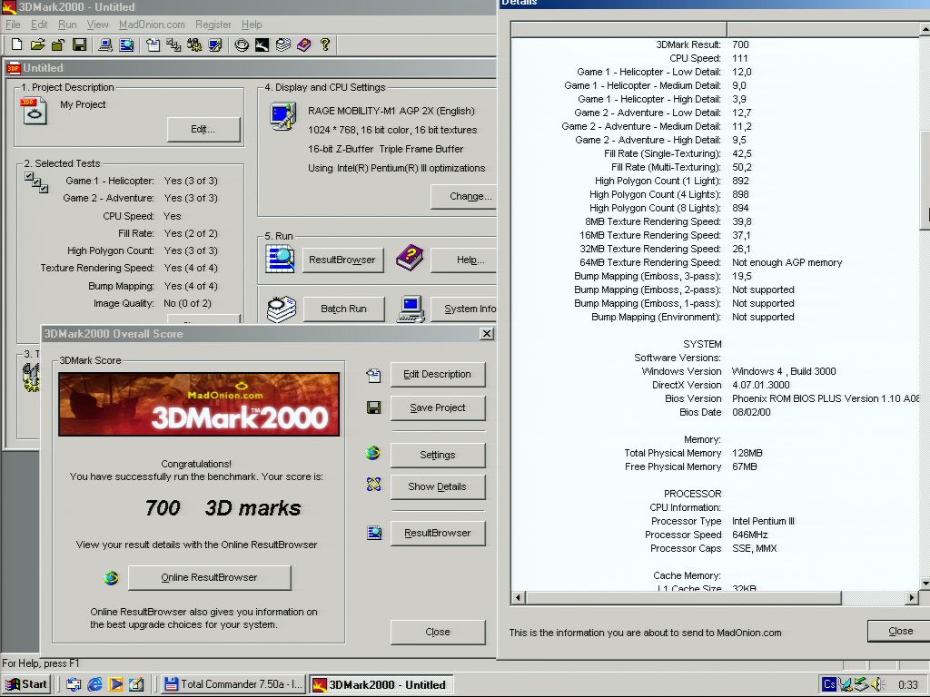This screenshot has height=697, width=930.
Task: Click Close button in the Details window
Action: pyautogui.click(x=899, y=632)
